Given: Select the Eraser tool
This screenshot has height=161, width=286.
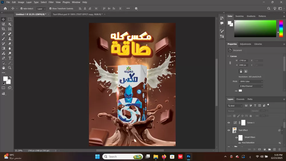Looking at the screenshot, I should [10, 43].
